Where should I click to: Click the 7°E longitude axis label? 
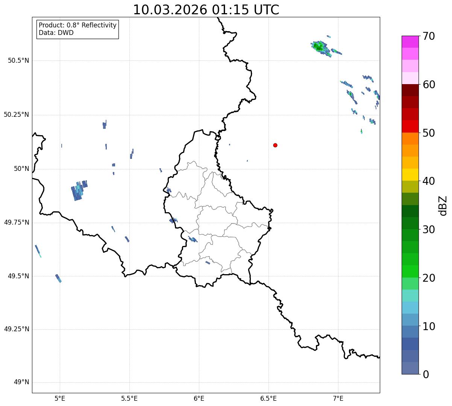338,398
